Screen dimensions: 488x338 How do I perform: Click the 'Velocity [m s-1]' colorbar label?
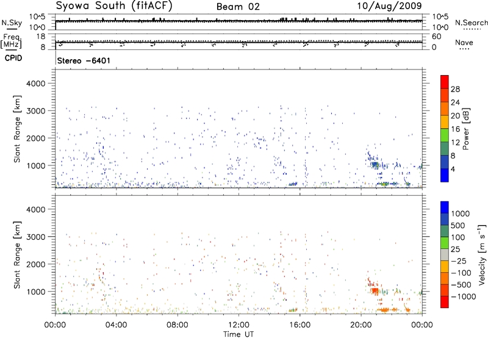[482, 254]
